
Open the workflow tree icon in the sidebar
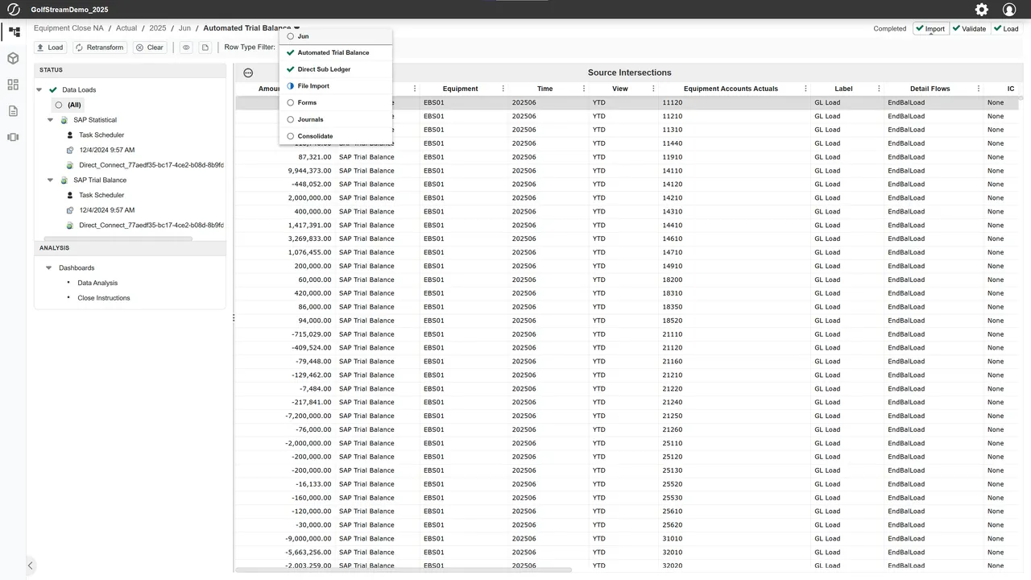(x=14, y=32)
